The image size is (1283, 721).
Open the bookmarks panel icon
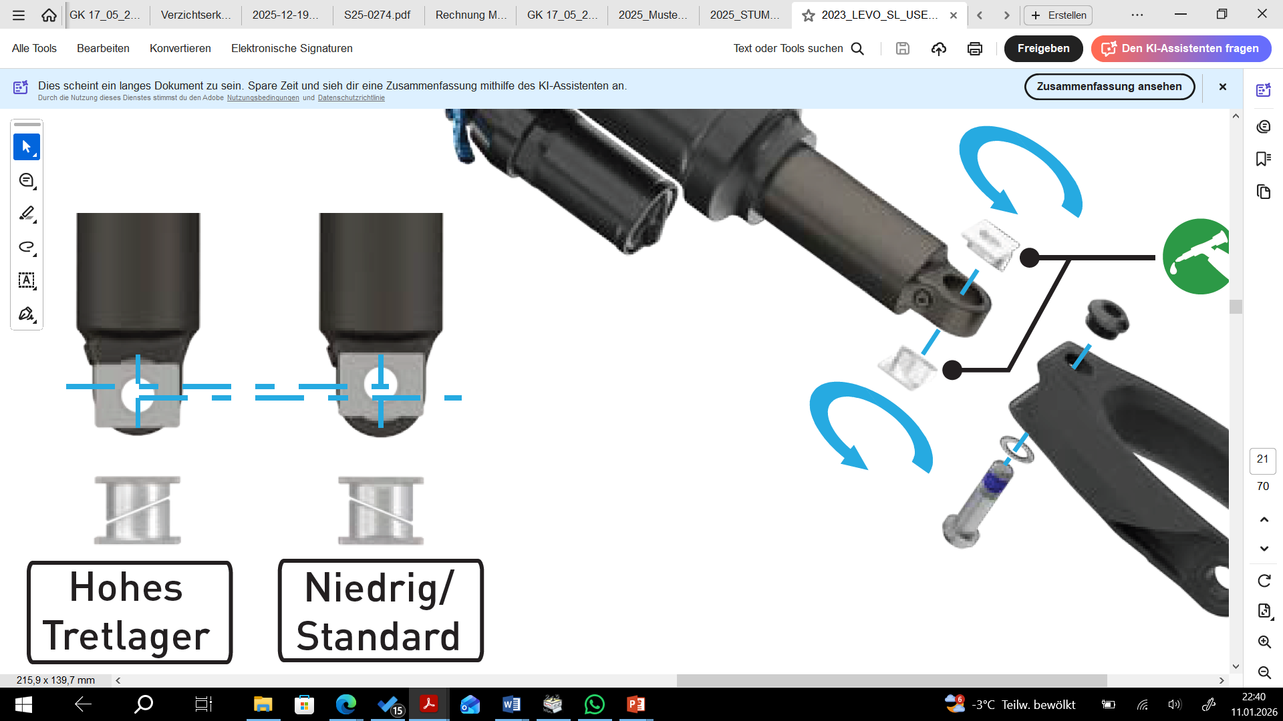click(x=1263, y=159)
